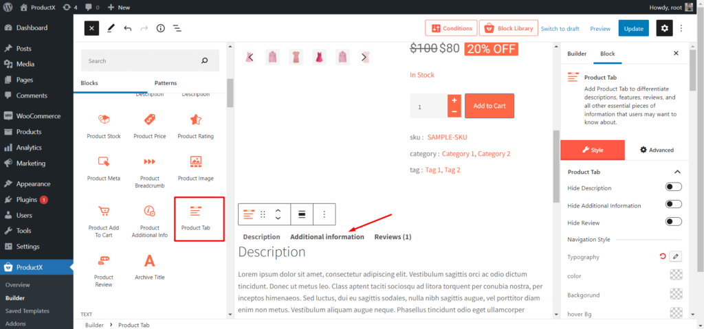The height and width of the screenshot is (329, 704).
Task: Close the settings sidebar panel
Action: pyautogui.click(x=676, y=54)
